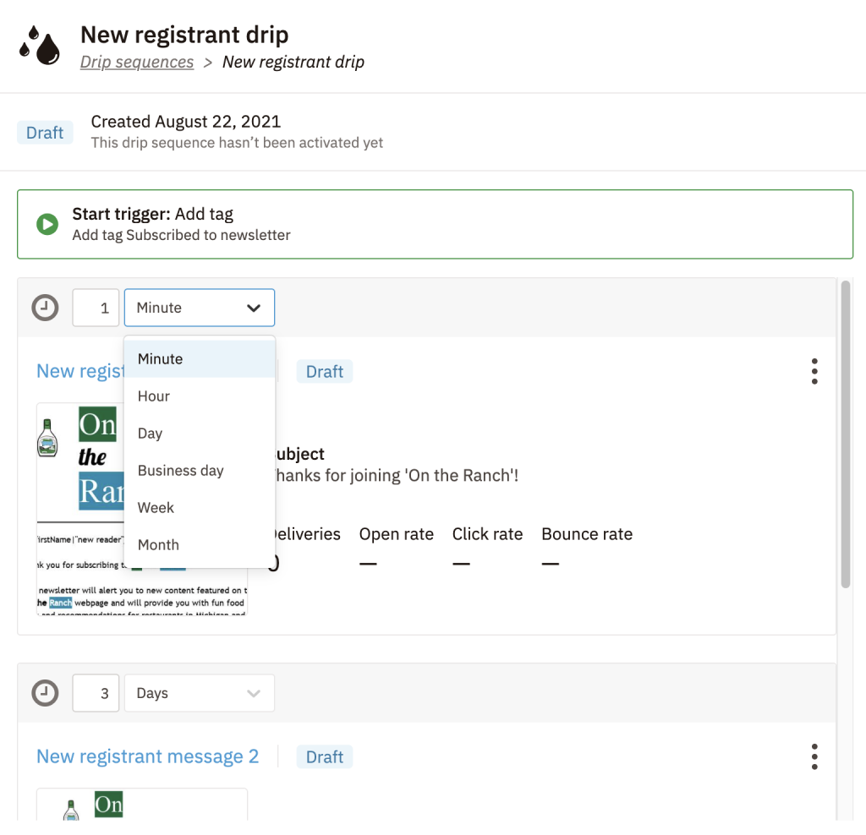866x835 pixels.
Task: Collapse the open Minute dropdown
Action: pyautogui.click(x=200, y=308)
